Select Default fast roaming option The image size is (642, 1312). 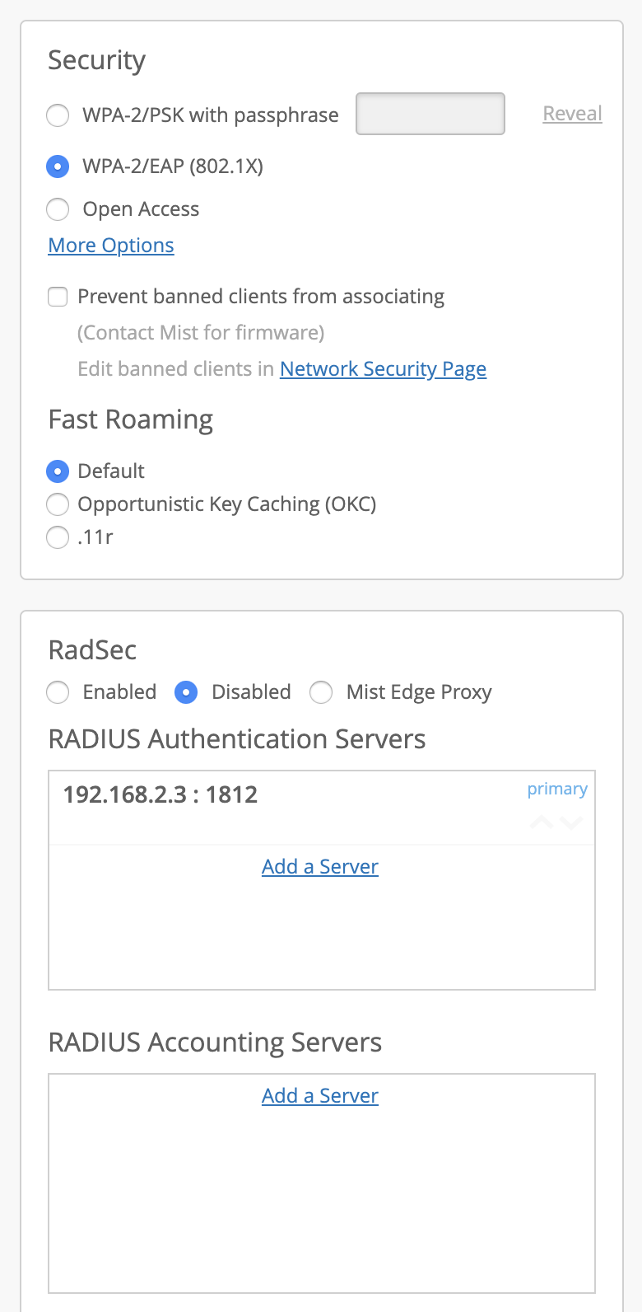58,471
